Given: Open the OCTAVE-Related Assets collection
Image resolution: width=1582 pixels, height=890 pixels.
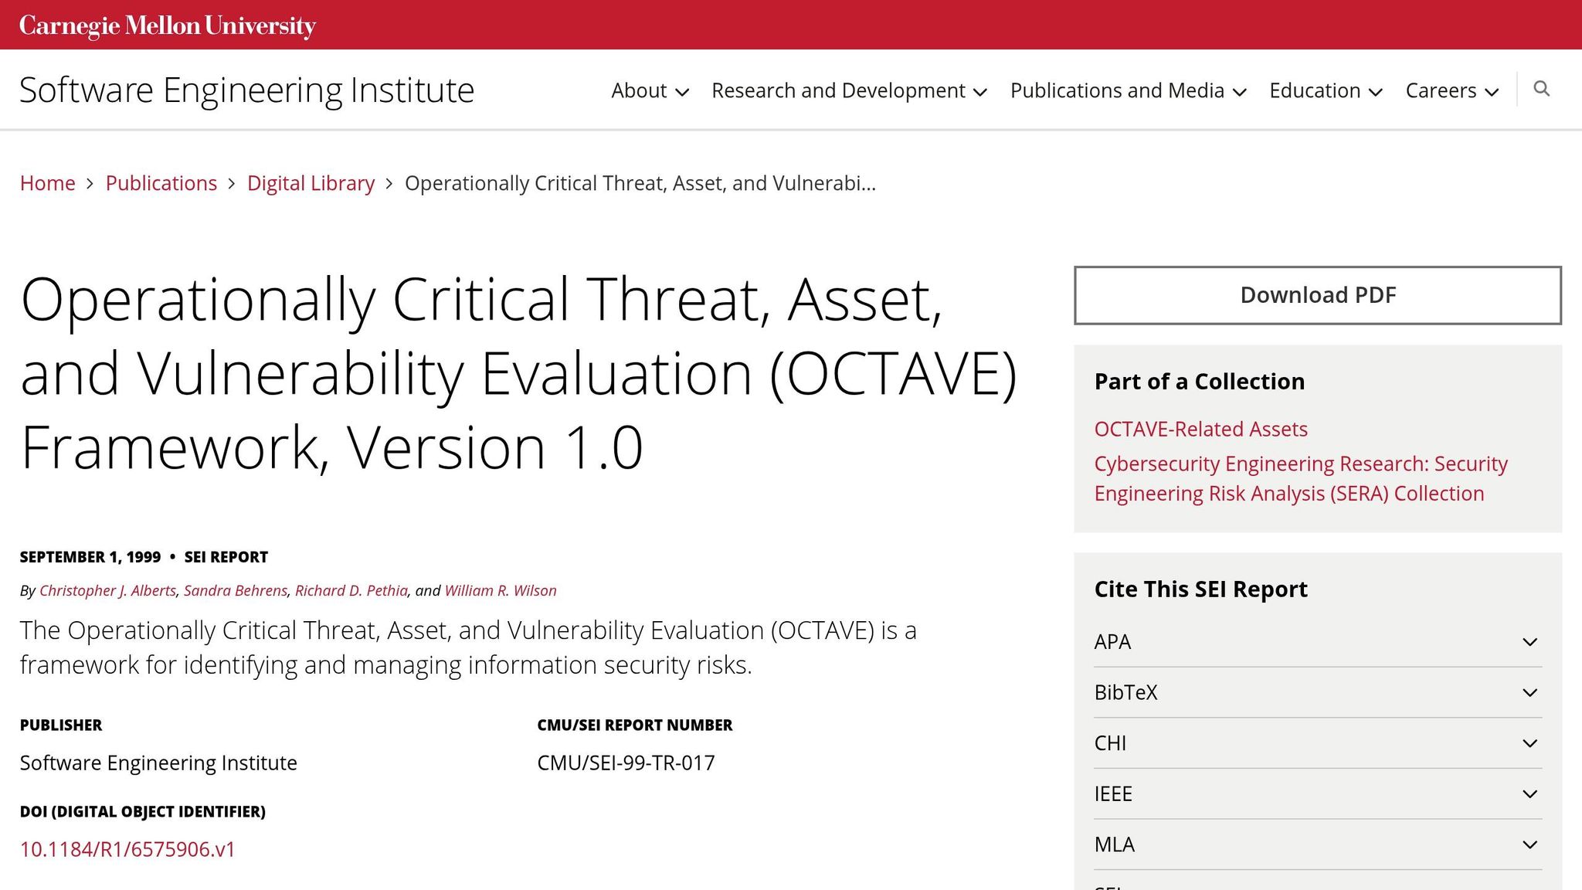Looking at the screenshot, I should (x=1200, y=429).
